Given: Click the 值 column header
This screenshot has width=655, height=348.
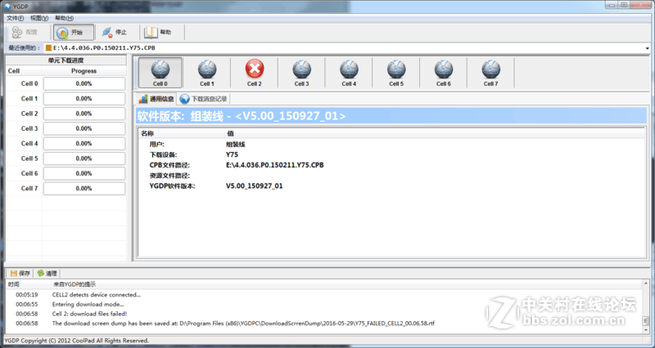Looking at the screenshot, I should (435, 133).
